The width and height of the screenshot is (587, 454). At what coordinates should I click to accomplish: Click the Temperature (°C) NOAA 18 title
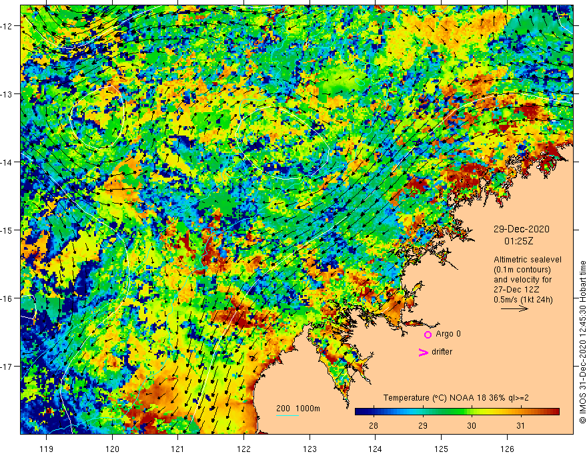coord(456,398)
